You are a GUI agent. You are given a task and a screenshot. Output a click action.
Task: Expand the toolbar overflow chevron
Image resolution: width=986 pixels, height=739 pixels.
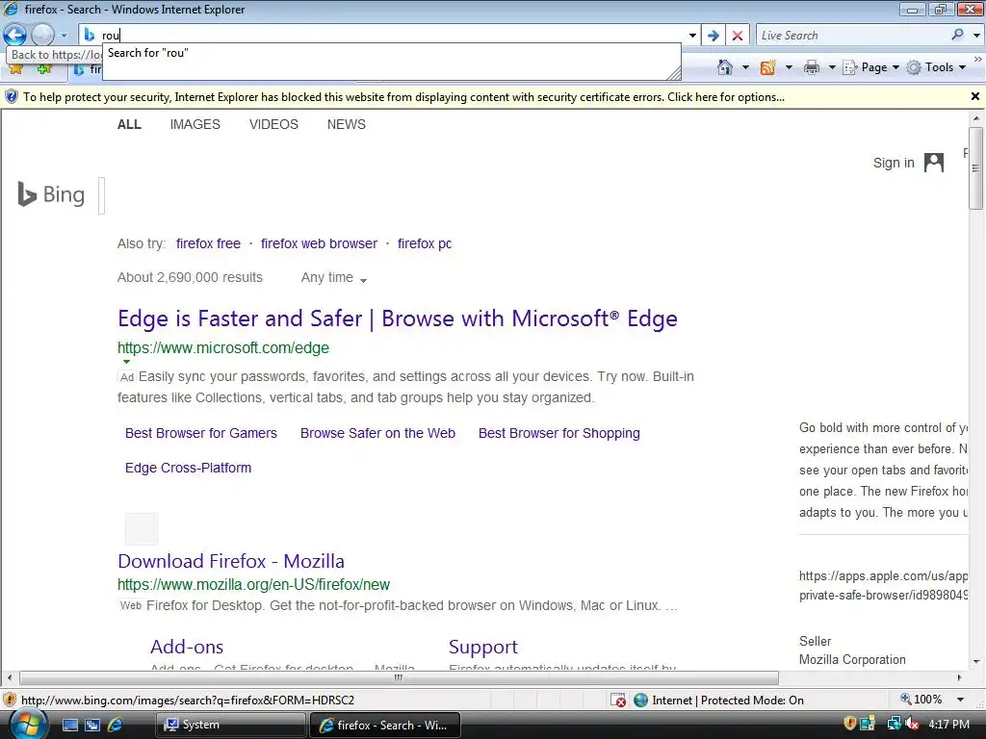(978, 59)
